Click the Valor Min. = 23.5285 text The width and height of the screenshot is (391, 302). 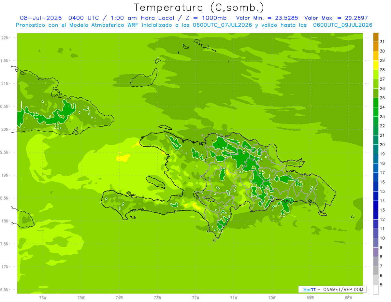267,18
